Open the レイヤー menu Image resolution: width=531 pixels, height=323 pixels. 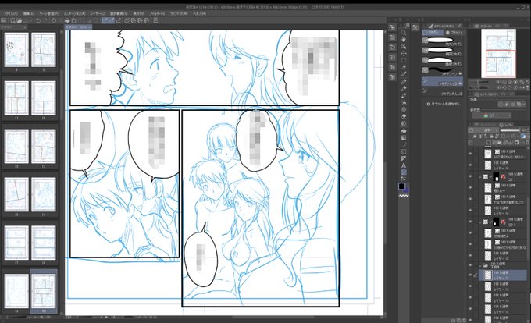tap(97, 13)
